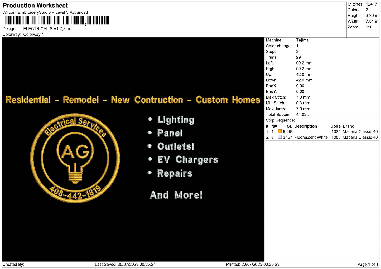
Task: Click the Stitches value 12417
Action: (x=371, y=4)
